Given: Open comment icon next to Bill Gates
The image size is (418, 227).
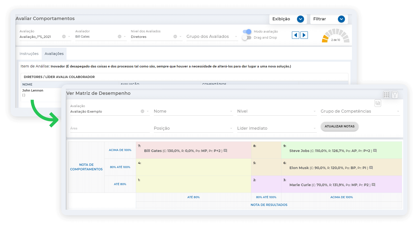Looking at the screenshot, I should (x=225, y=151).
